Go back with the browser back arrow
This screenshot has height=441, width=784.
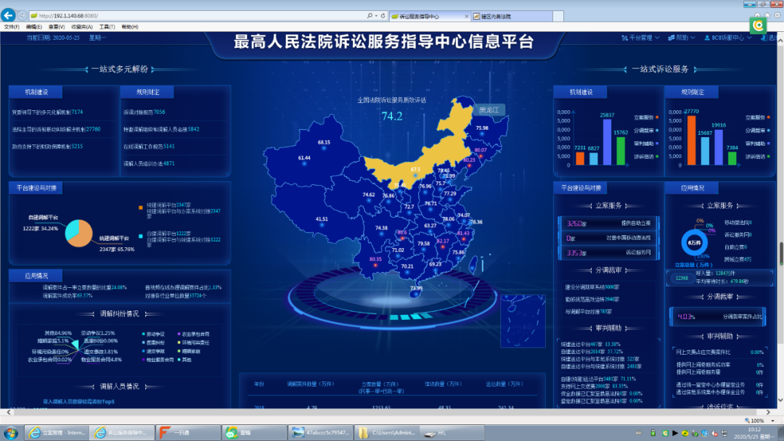pos(9,15)
